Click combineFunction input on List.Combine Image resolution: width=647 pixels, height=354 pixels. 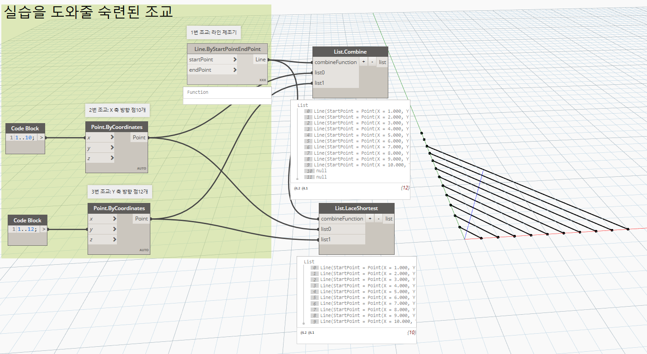tap(335, 62)
